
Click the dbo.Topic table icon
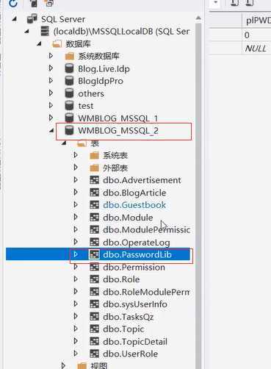pyautogui.click(x=94, y=329)
